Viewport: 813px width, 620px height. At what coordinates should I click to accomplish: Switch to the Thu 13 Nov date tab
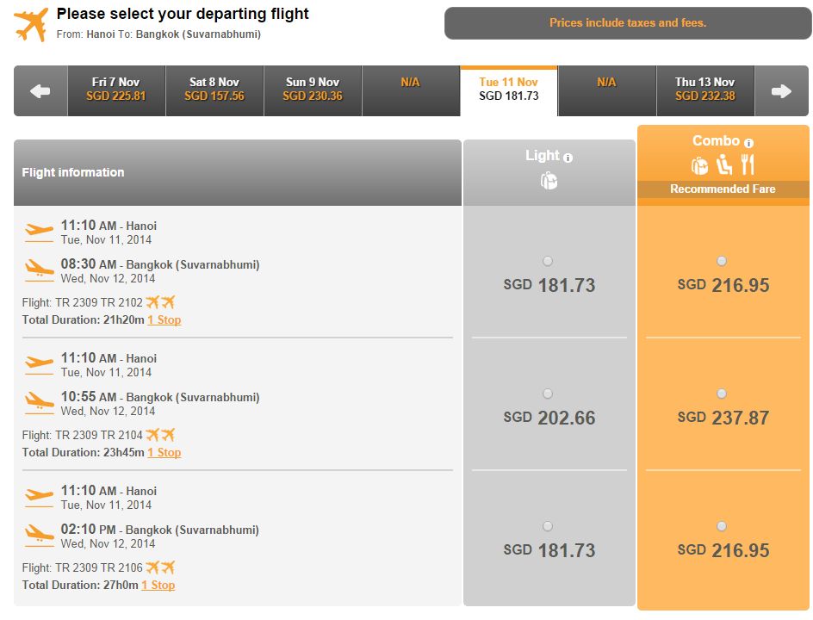705,91
